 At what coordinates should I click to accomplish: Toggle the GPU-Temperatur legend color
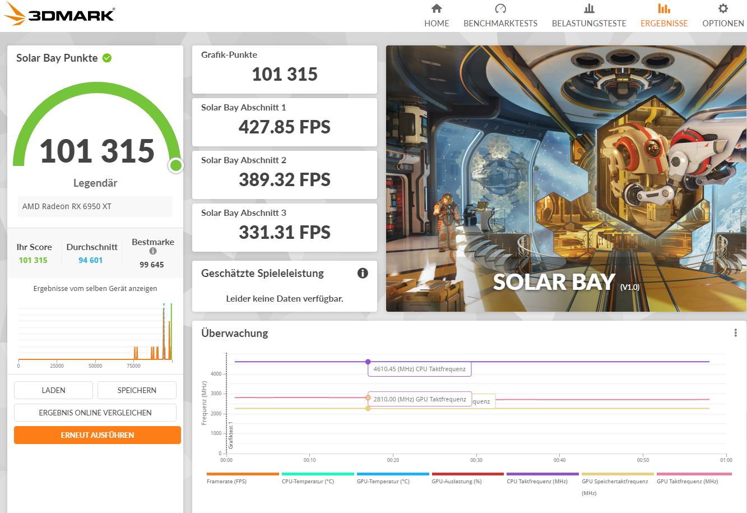click(393, 474)
